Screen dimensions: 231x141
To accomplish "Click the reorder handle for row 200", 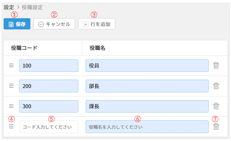I will 11,86.
